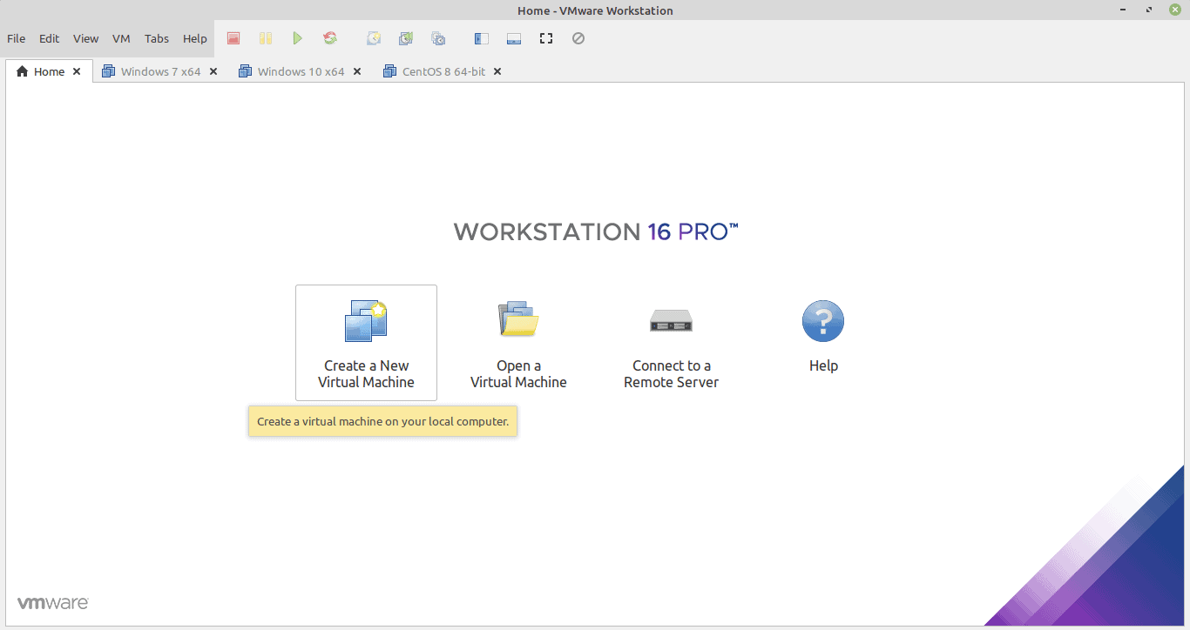This screenshot has height=630, width=1190.
Task: Click the Windows 10 x64 tab's VM icon
Action: coord(246,71)
